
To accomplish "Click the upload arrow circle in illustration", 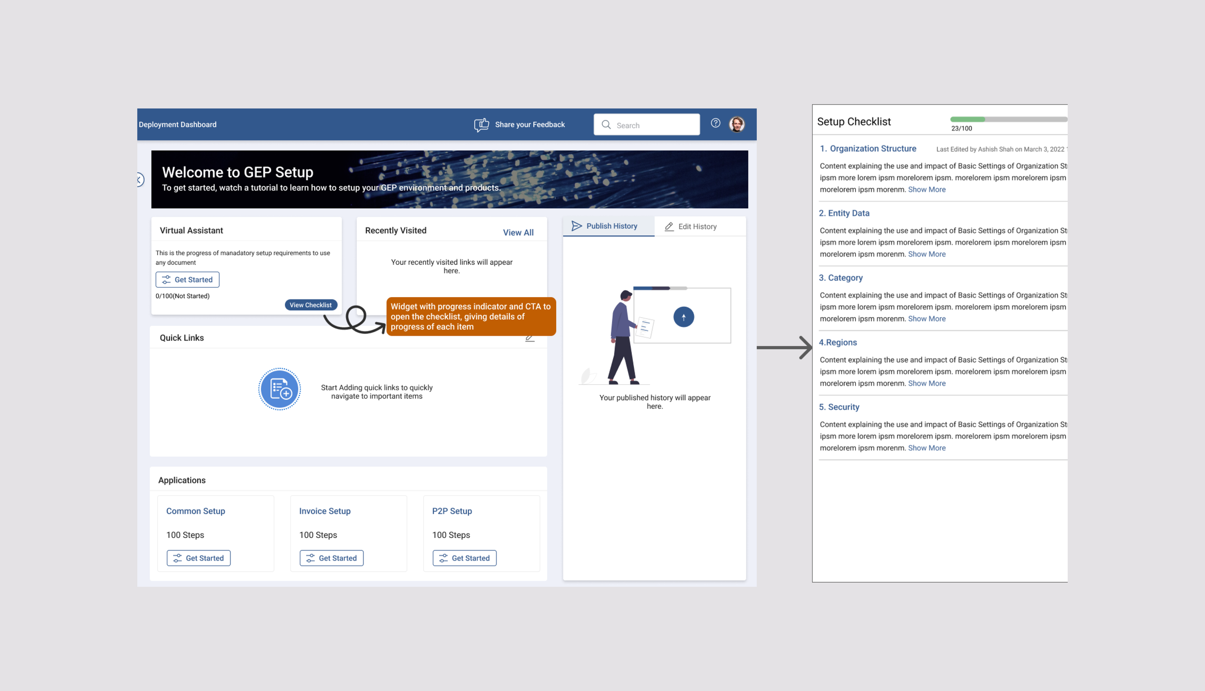I will point(683,317).
